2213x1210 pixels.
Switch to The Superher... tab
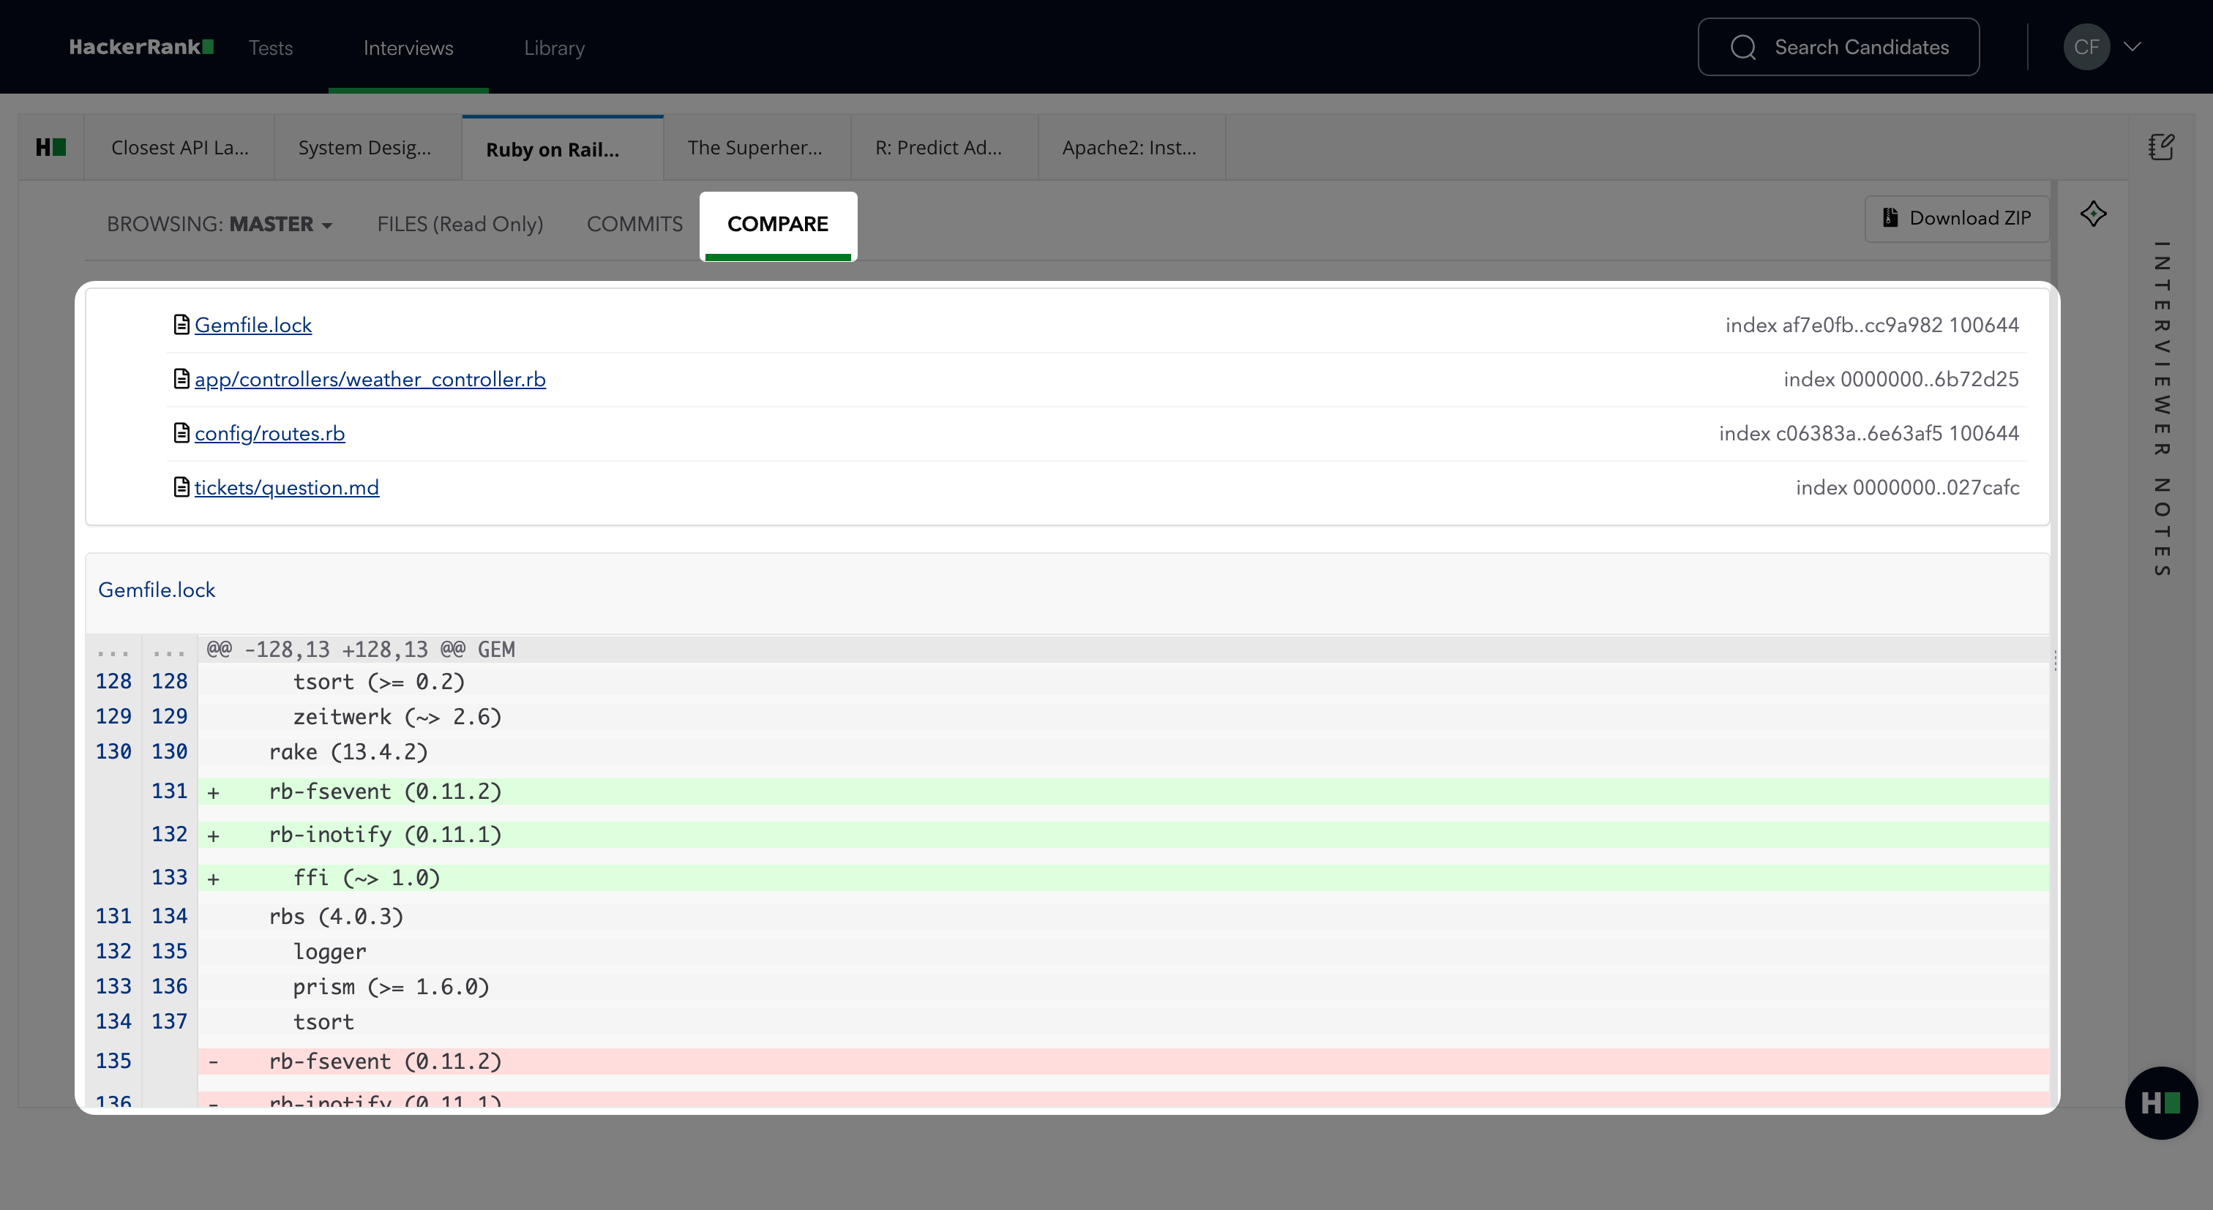757,148
